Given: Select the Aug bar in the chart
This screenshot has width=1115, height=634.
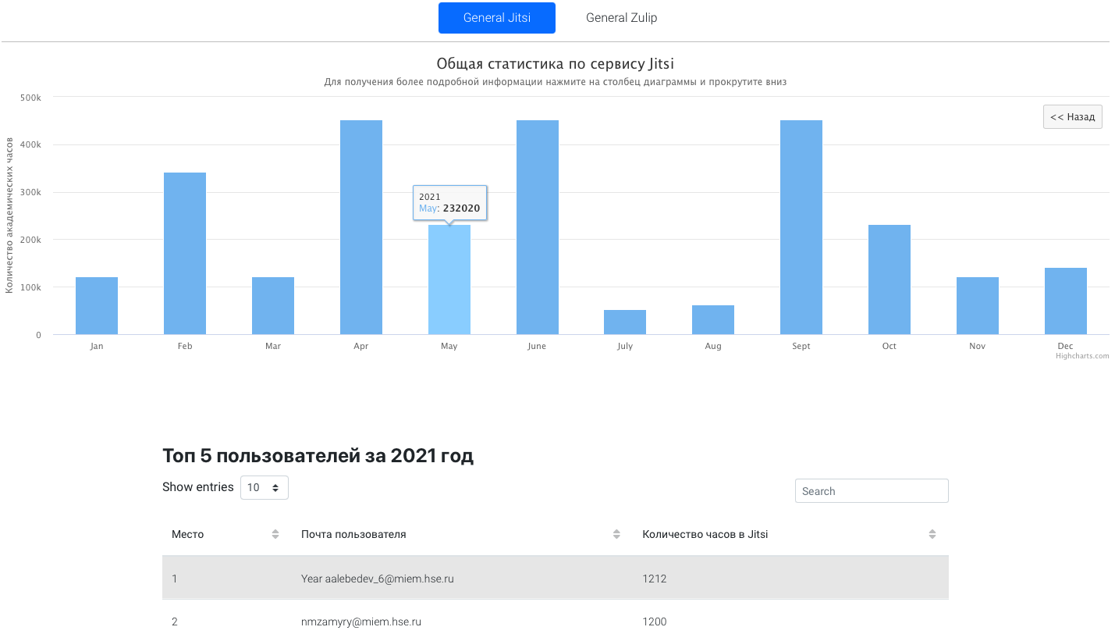Looking at the screenshot, I should pyautogui.click(x=713, y=320).
